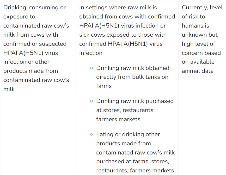
Task: Click "obtained from cows with confirmed" line
Action: coord(127,17)
